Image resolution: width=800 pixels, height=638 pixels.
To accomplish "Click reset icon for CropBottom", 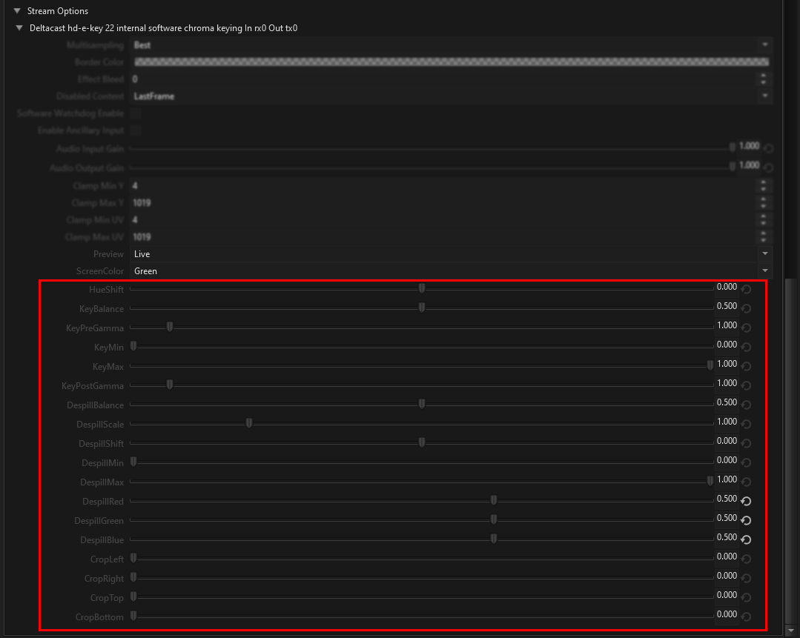I will pyautogui.click(x=747, y=617).
